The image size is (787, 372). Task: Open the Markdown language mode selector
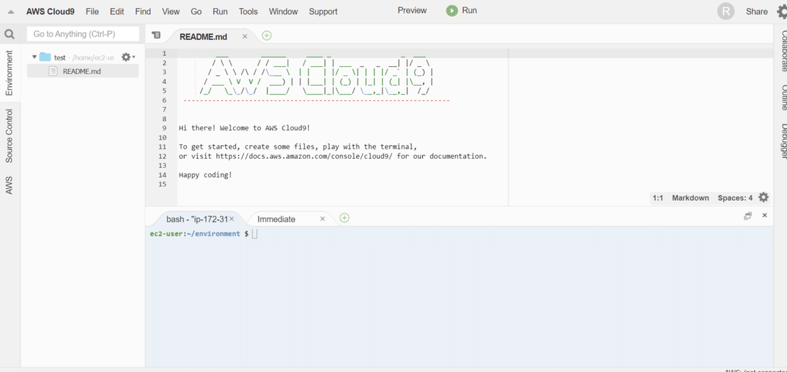click(x=690, y=197)
